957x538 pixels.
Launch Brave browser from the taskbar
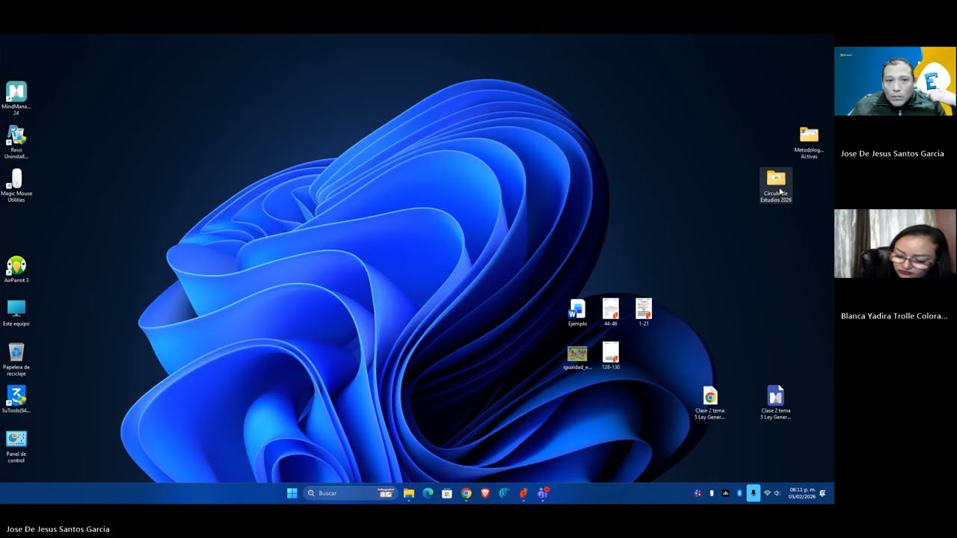coord(485,493)
